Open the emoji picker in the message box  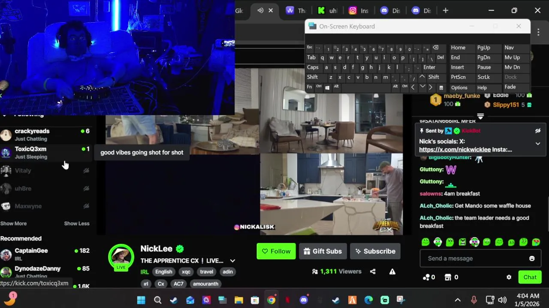pos(532,258)
